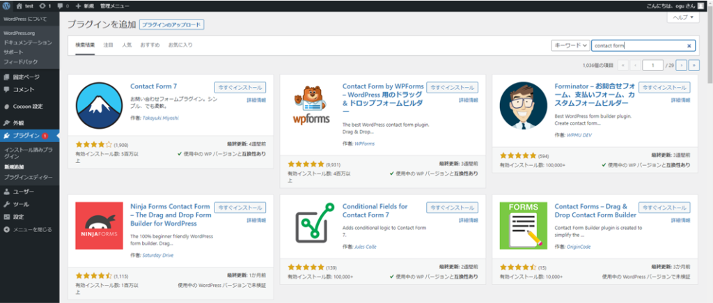Expand the ヘルプ help panel
This screenshot has height=303, width=713.
click(x=683, y=17)
